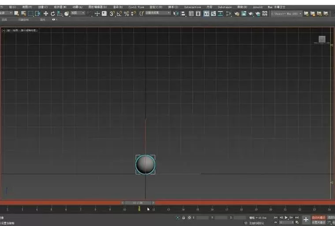Toggle Isolate Selection icon in status bar
The image size is (335, 226).
(x=178, y=218)
